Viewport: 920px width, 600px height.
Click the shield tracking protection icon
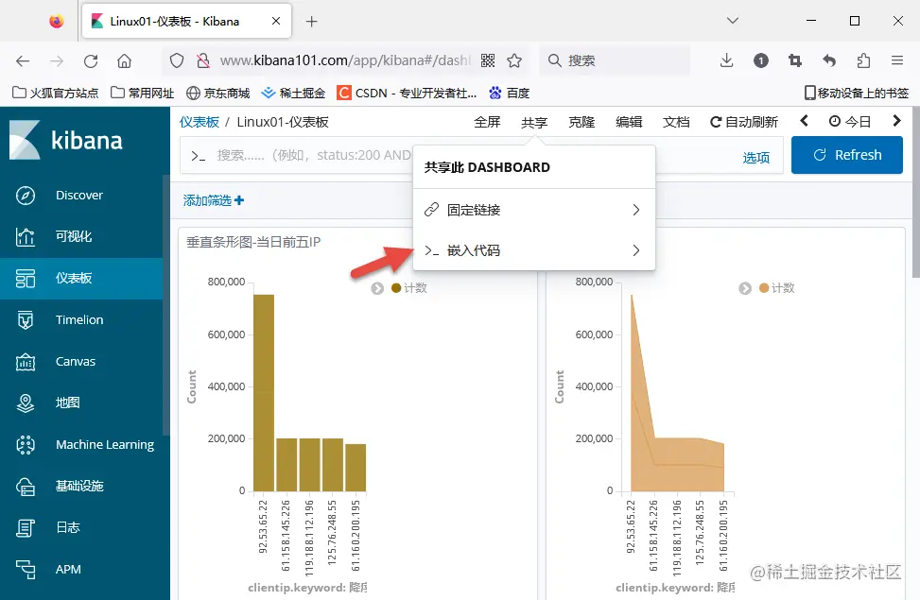177,60
